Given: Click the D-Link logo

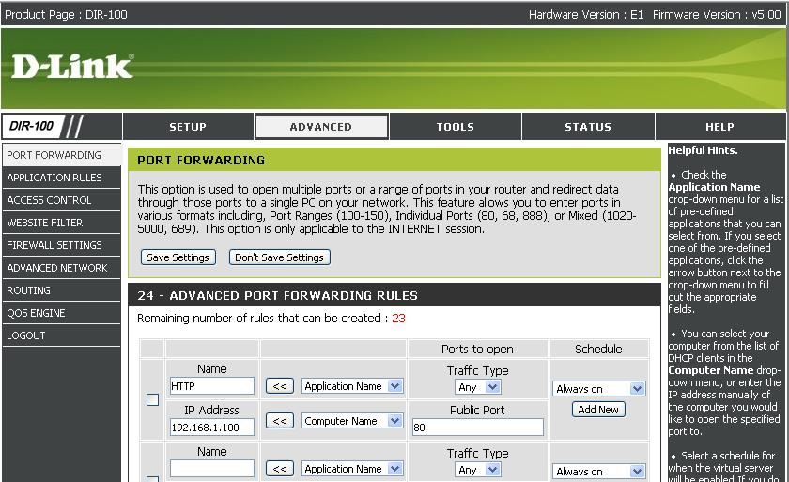Looking at the screenshot, I should pos(72,67).
